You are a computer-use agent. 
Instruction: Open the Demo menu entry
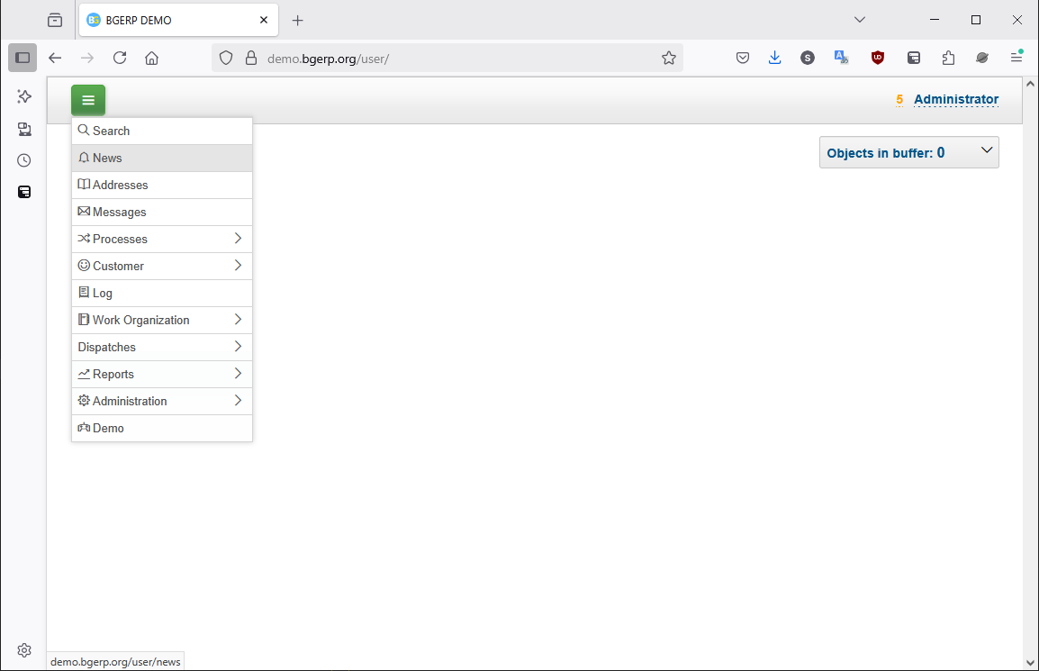(108, 428)
